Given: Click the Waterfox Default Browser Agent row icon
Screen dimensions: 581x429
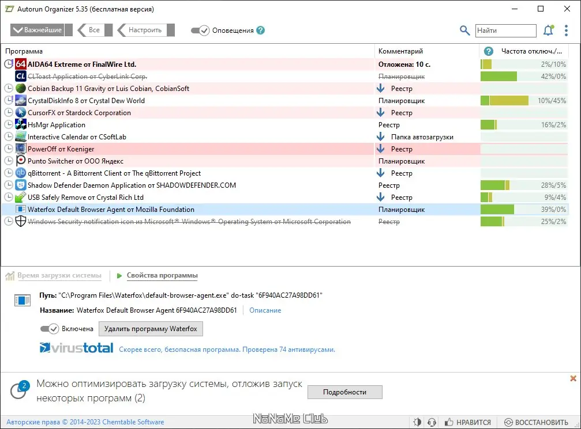Looking at the screenshot, I should pos(20,210).
